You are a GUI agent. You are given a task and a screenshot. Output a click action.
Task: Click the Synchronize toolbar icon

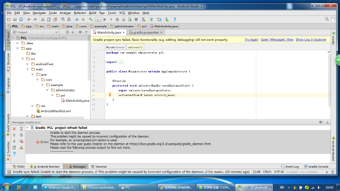21,19
